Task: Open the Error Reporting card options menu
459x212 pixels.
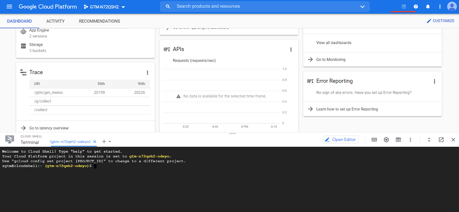Action: click(x=434, y=82)
